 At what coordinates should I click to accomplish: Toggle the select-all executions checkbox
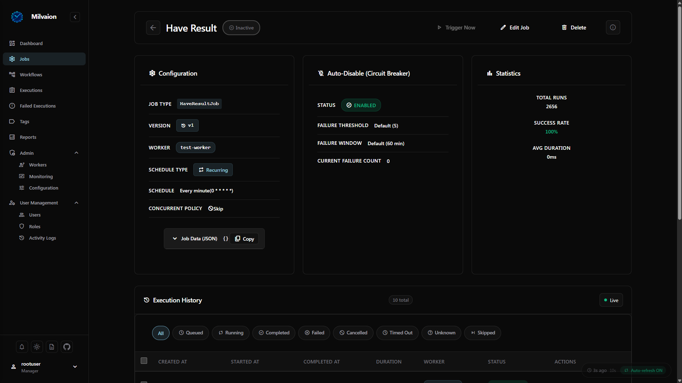point(144,361)
